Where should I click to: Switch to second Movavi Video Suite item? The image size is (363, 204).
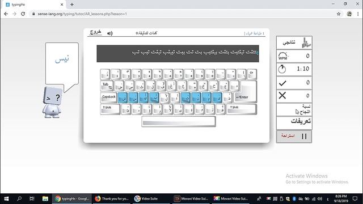(231, 199)
